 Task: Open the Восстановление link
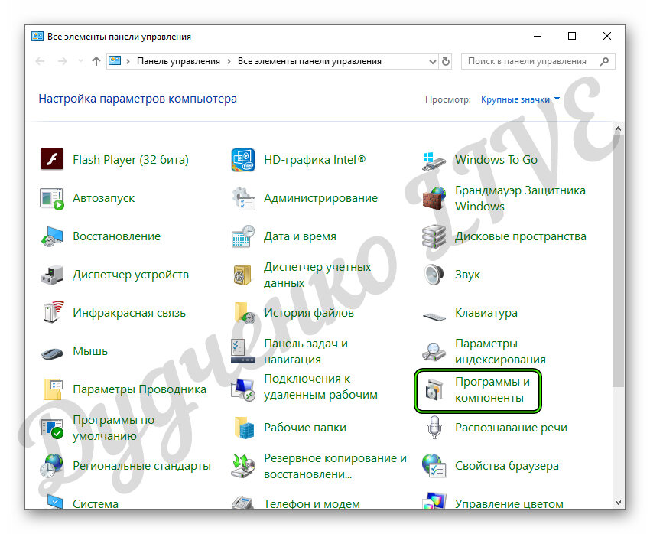click(x=116, y=236)
